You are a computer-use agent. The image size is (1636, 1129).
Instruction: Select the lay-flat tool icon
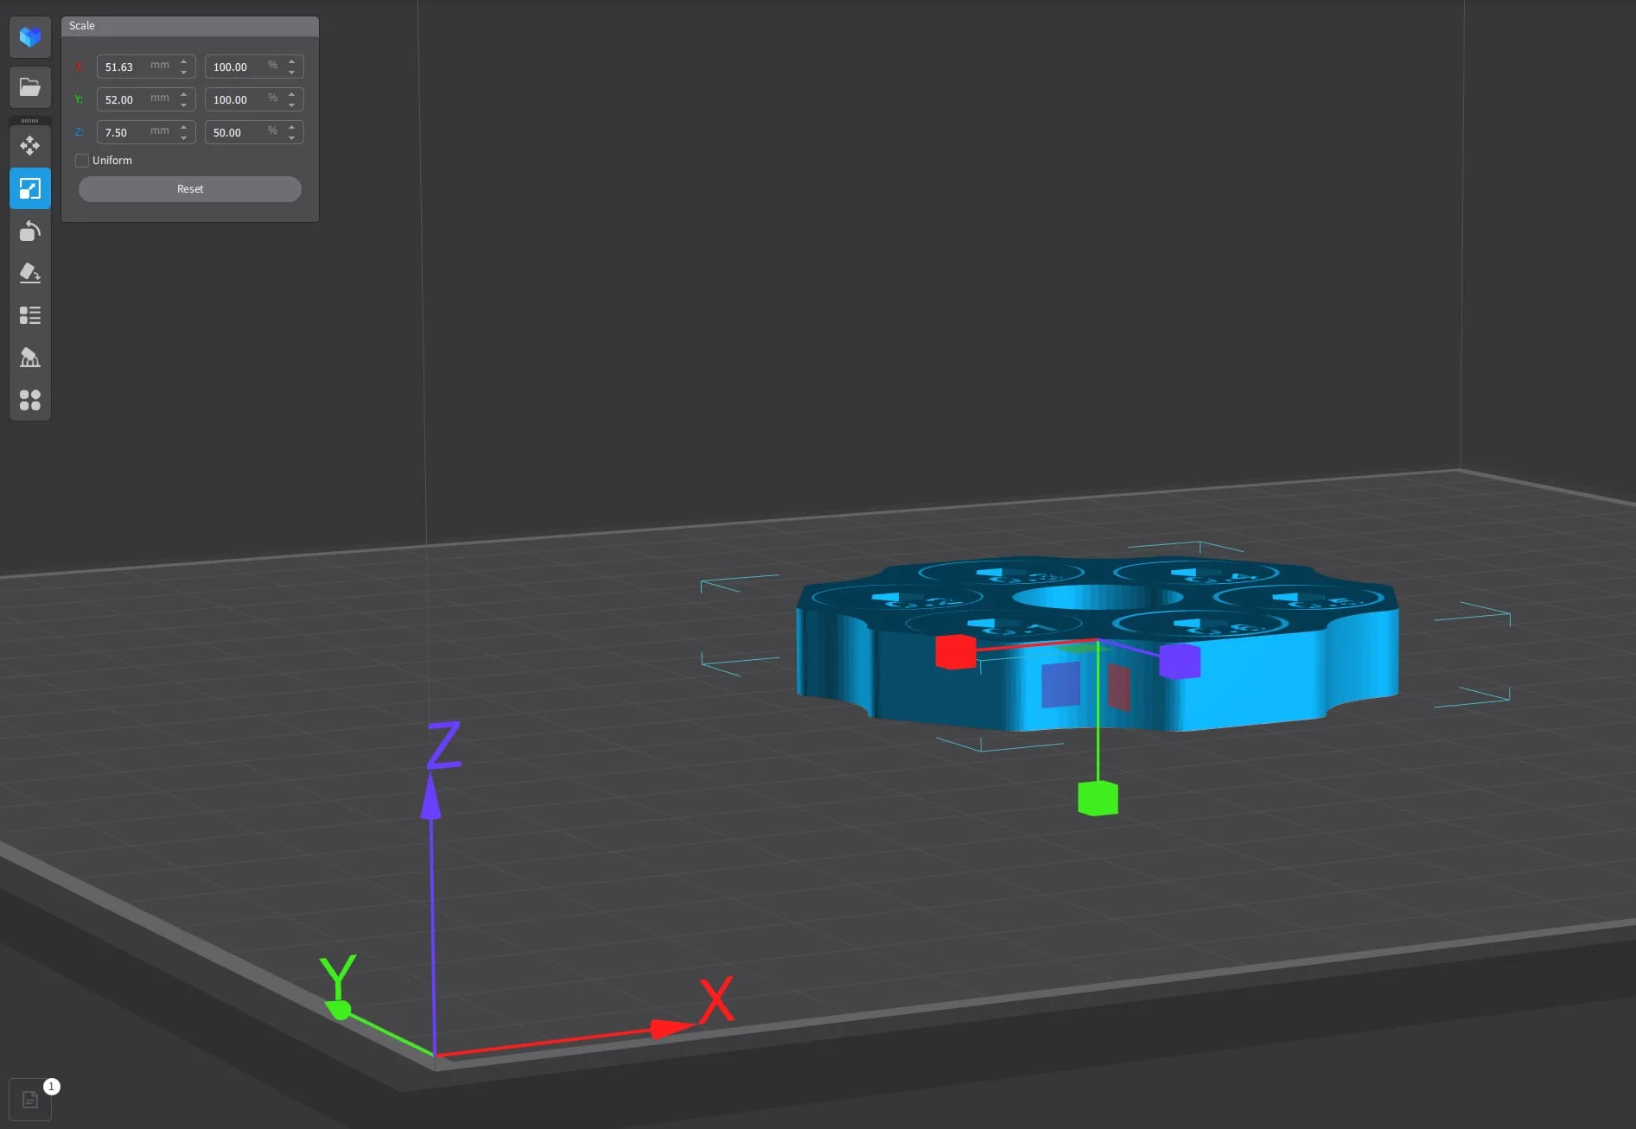point(30,273)
